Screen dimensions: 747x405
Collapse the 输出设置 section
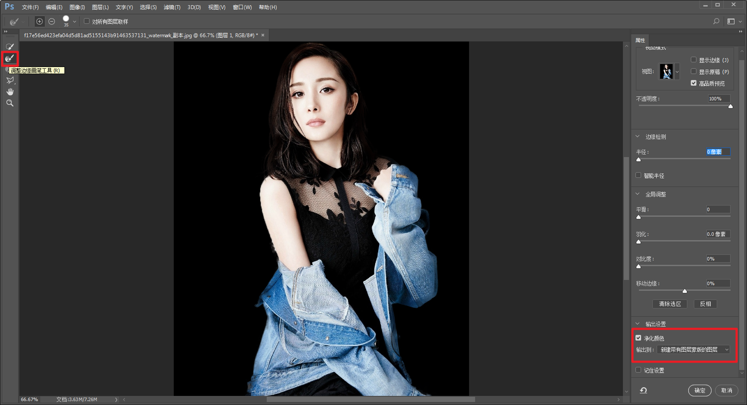[638, 324]
